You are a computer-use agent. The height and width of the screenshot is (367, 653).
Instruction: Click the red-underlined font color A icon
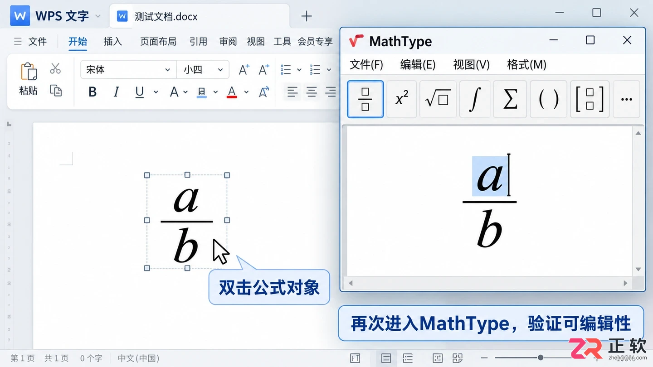[232, 92]
